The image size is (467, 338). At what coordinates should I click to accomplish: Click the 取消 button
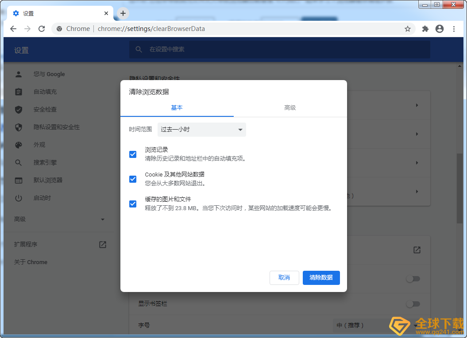[284, 277]
